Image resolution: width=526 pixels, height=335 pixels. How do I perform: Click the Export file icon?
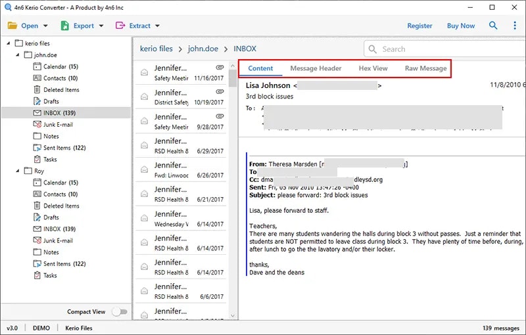coord(64,26)
